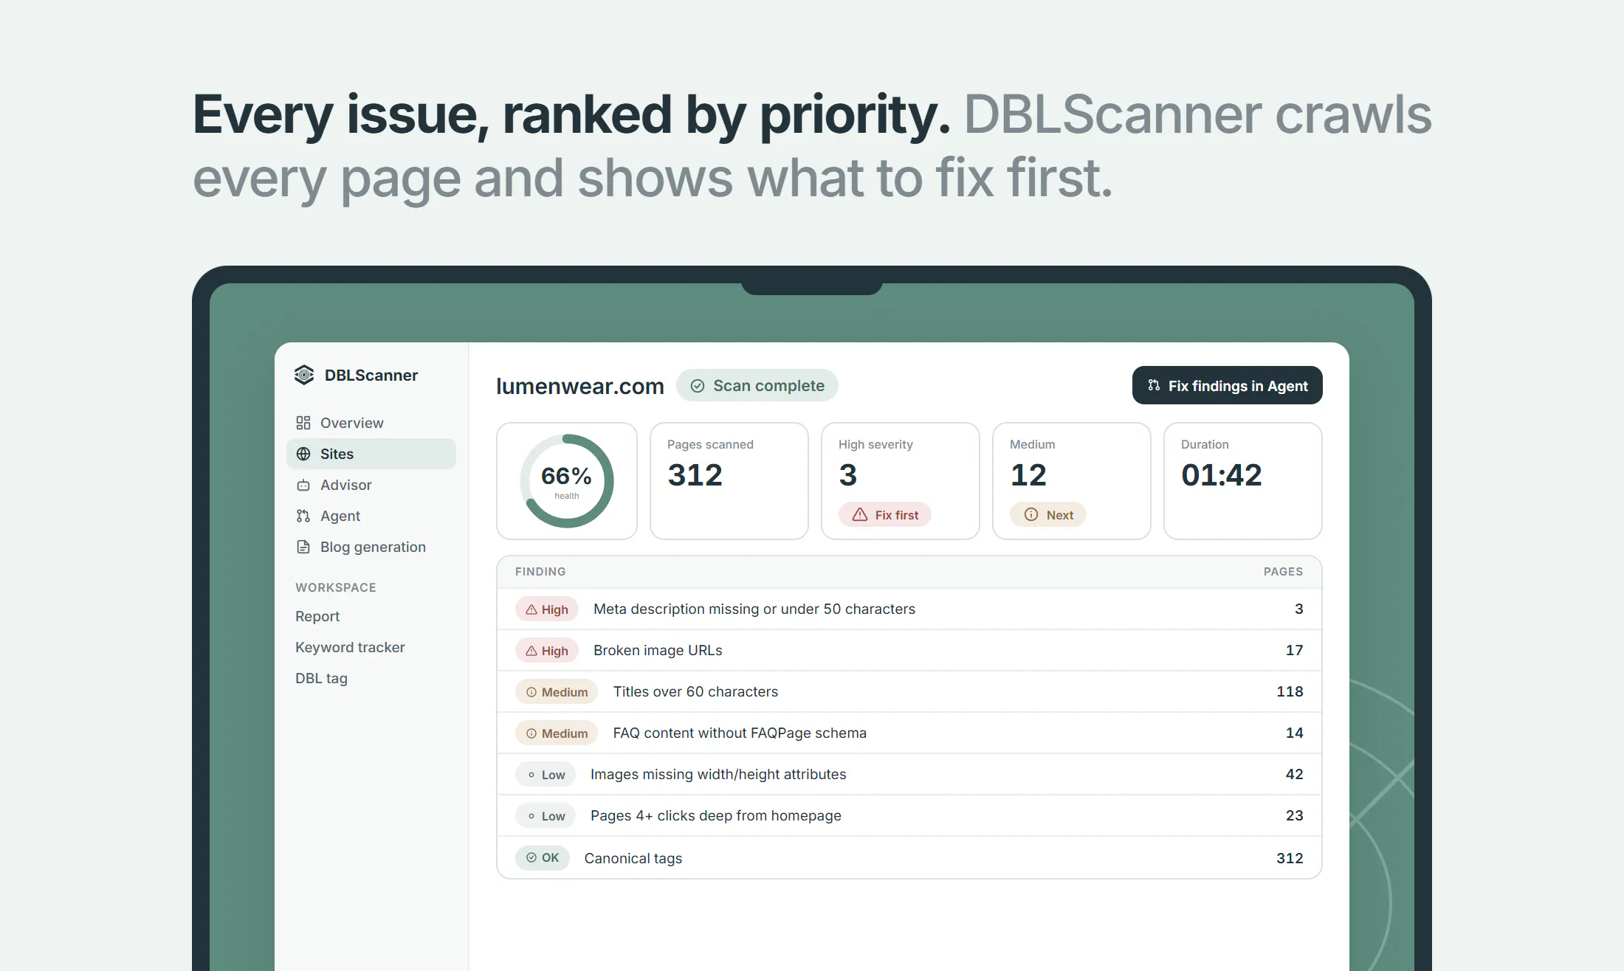Select 'Pages 4+ clicks deep from homepage'
Viewport: 1624px width, 971px height.
(x=716, y=815)
